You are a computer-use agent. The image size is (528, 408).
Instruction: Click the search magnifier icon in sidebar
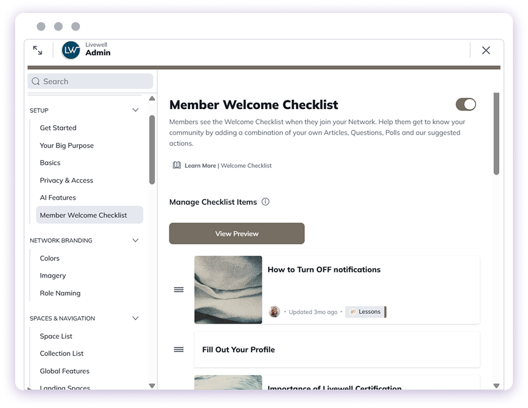point(36,81)
